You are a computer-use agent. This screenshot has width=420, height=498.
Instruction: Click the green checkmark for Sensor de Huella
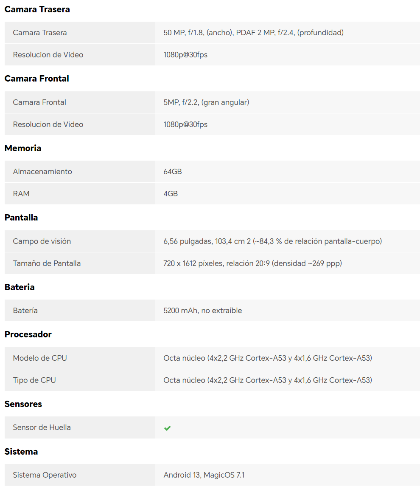tap(167, 428)
